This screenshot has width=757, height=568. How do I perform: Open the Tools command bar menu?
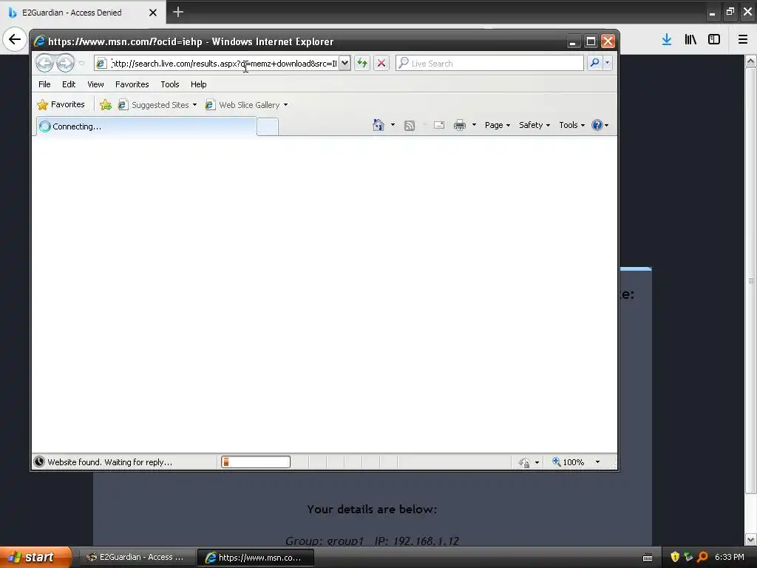pyautogui.click(x=571, y=125)
